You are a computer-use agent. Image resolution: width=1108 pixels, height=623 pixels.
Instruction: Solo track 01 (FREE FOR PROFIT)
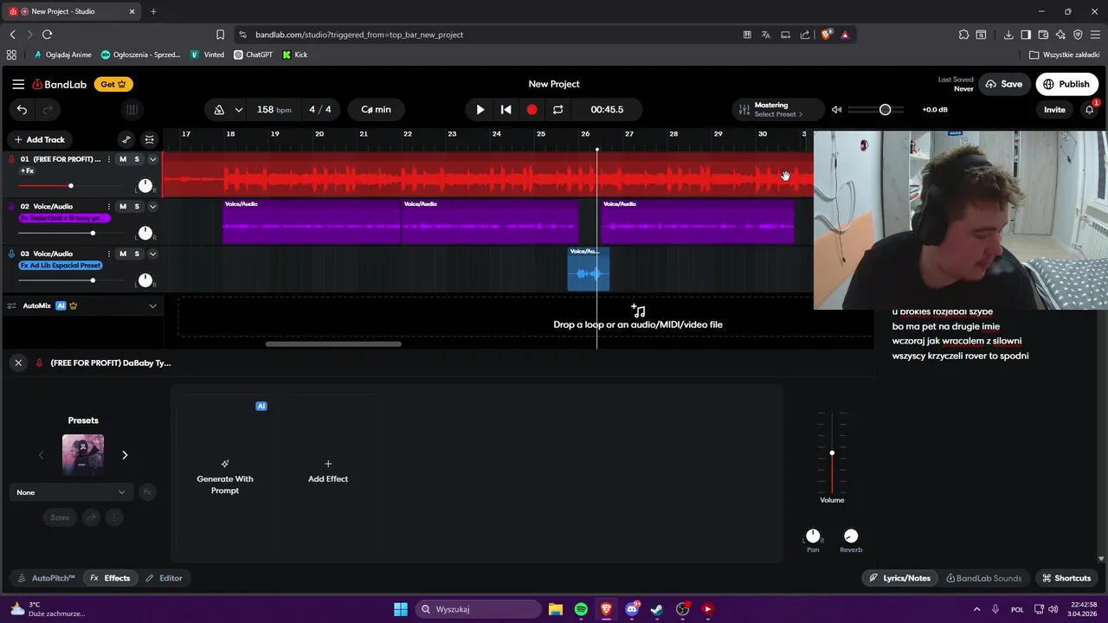137,159
